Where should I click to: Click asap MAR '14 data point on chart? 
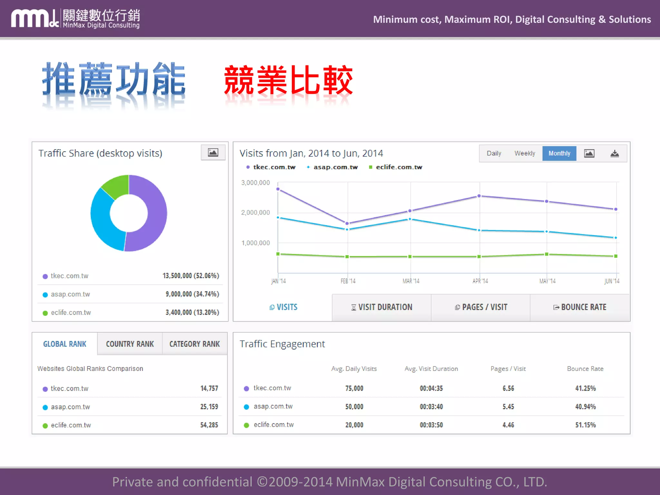point(410,219)
